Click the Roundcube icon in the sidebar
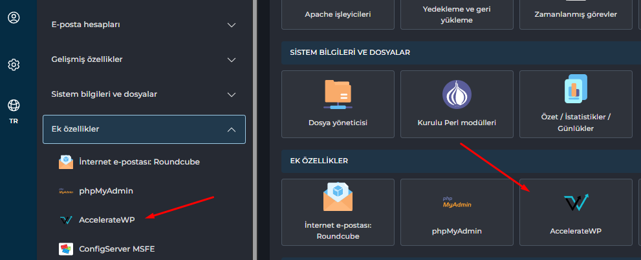The height and width of the screenshot is (260, 641). [x=66, y=162]
